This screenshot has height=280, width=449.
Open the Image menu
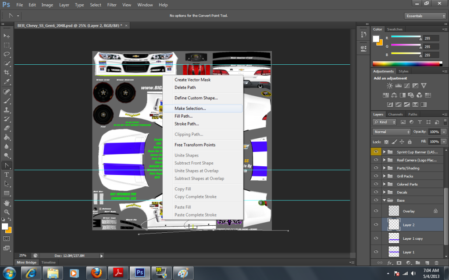click(x=47, y=5)
